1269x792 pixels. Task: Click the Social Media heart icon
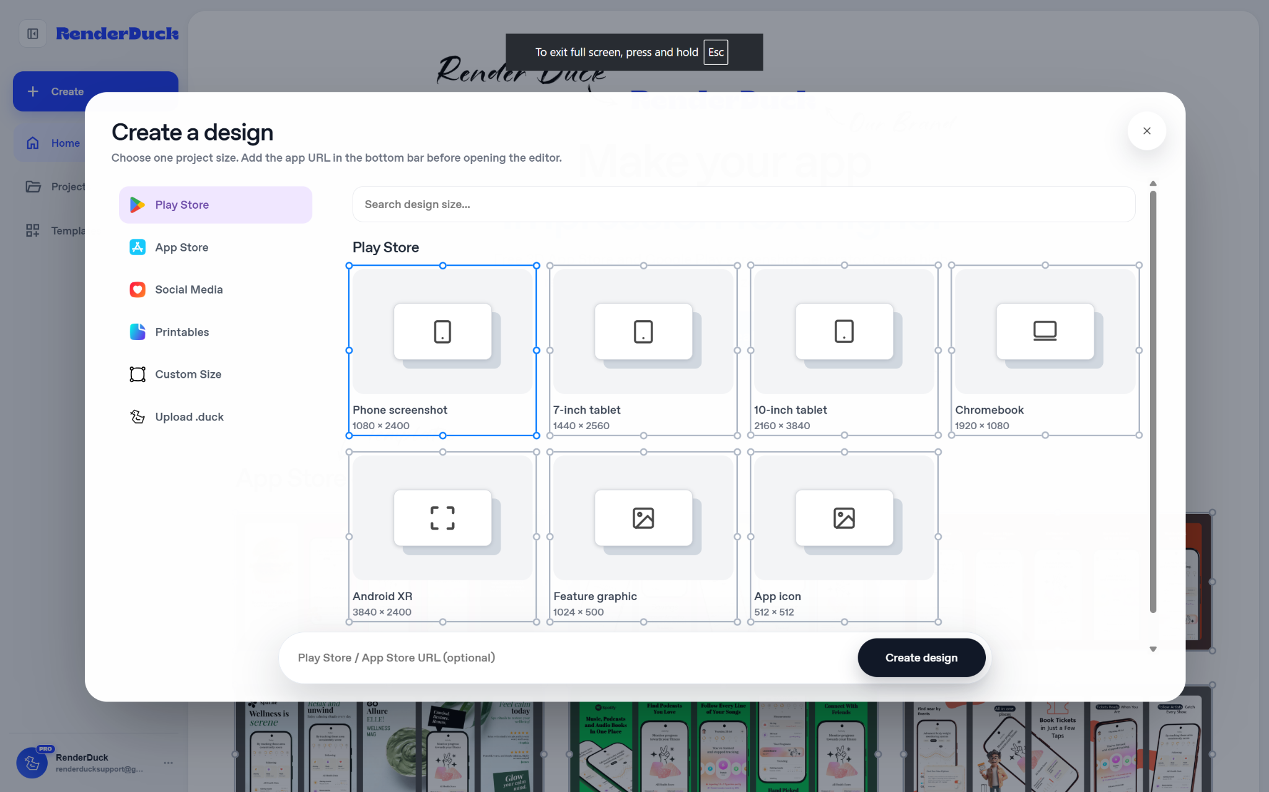[137, 289]
